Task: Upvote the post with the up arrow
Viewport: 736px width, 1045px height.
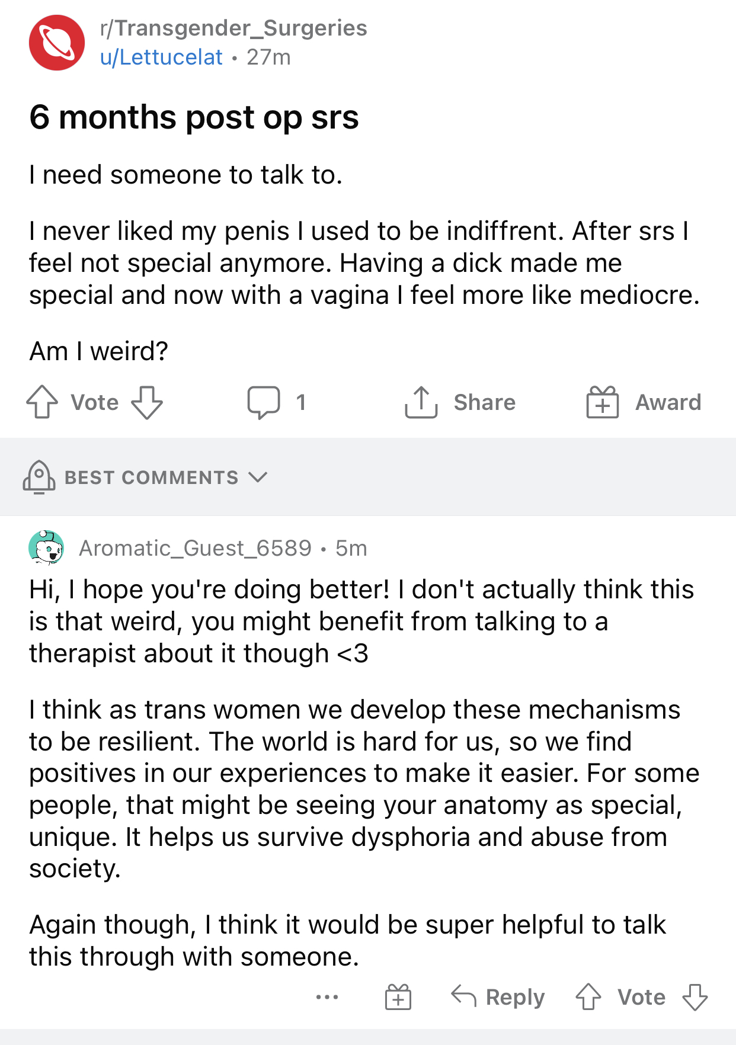Action: click(x=42, y=402)
